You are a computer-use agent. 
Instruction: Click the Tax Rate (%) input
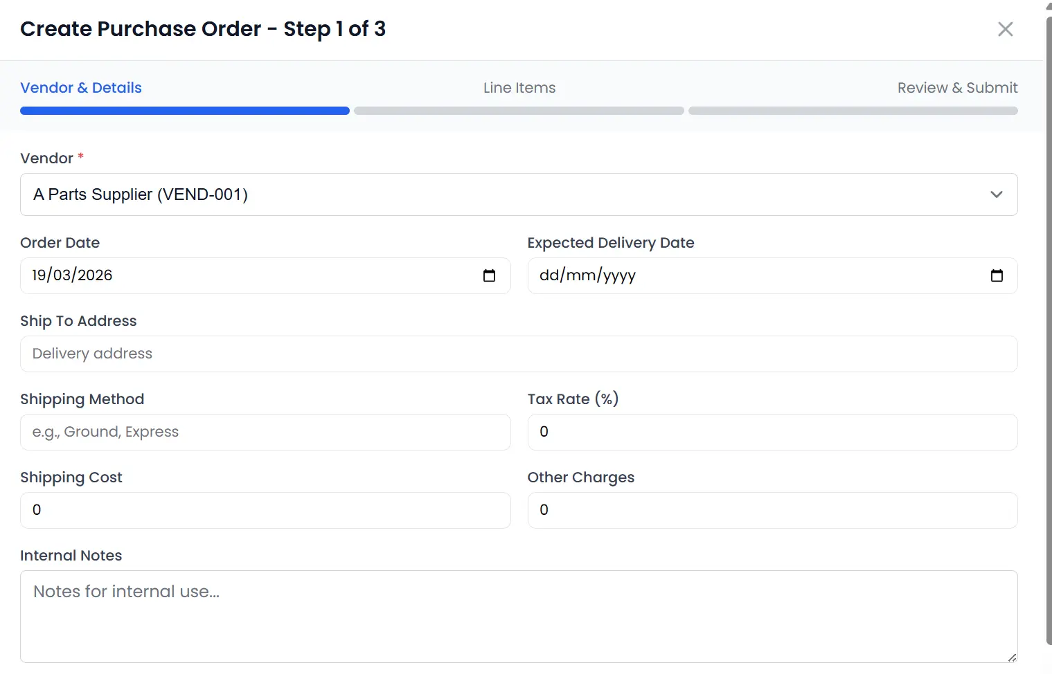point(772,432)
